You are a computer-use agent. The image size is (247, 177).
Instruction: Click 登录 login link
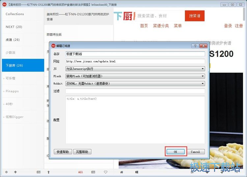pyautogui.click(x=228, y=26)
